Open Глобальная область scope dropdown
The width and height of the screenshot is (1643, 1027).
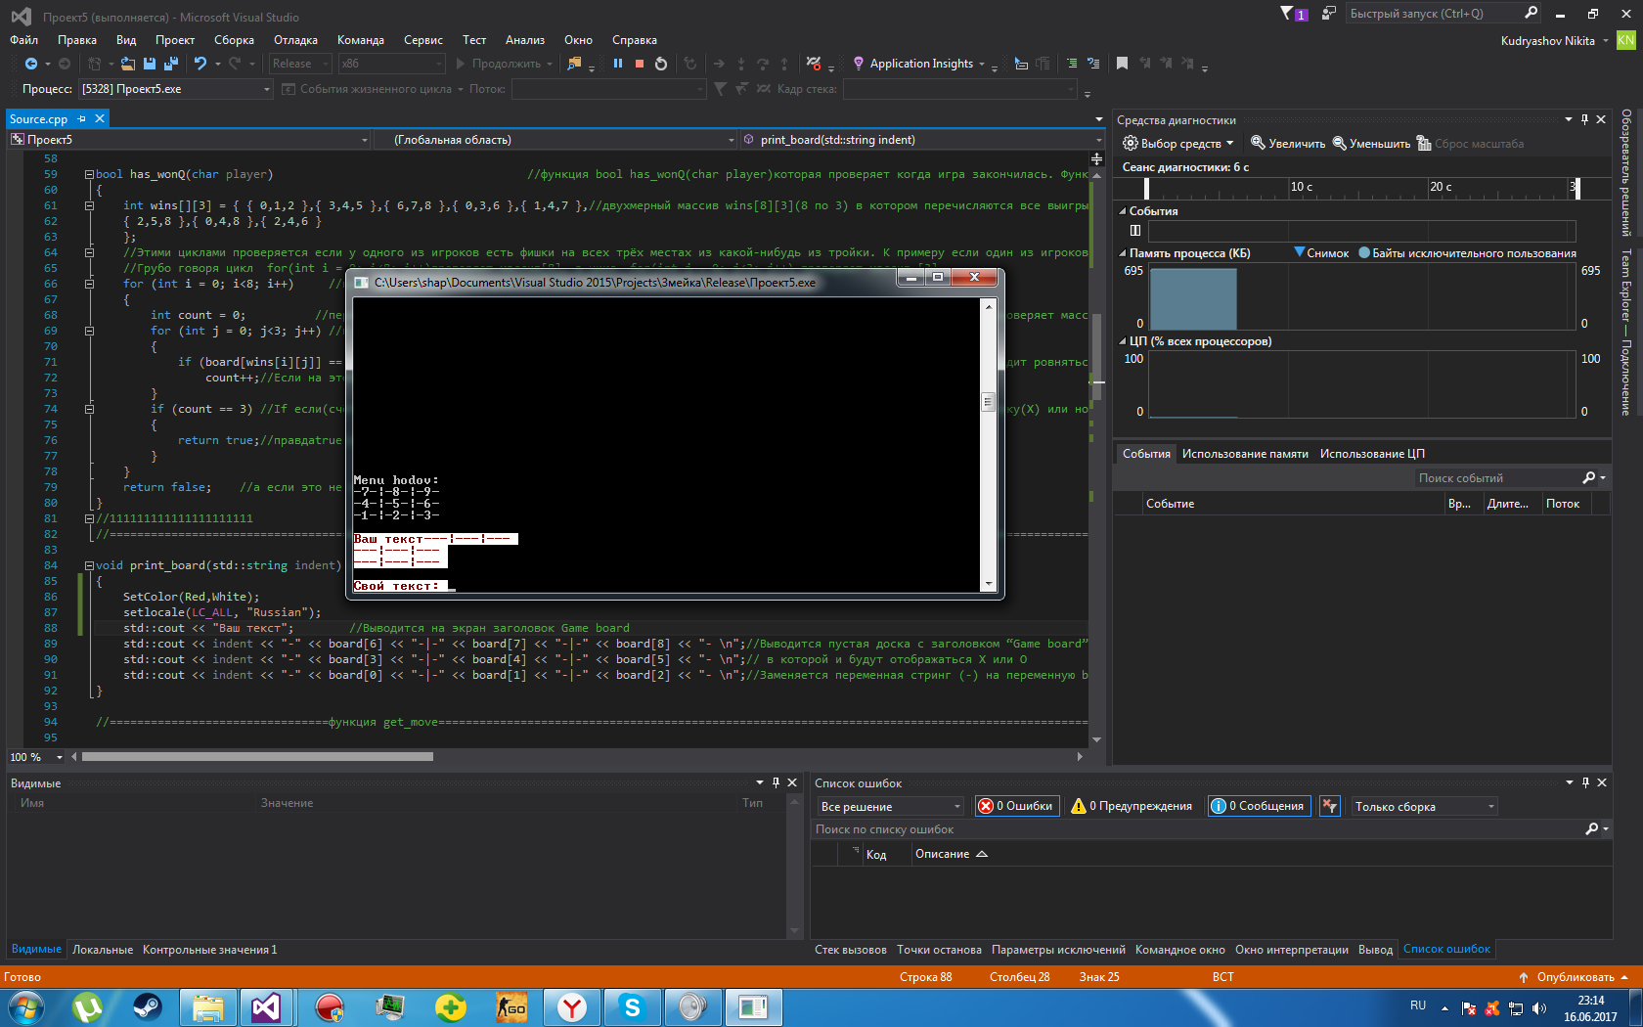point(555,140)
